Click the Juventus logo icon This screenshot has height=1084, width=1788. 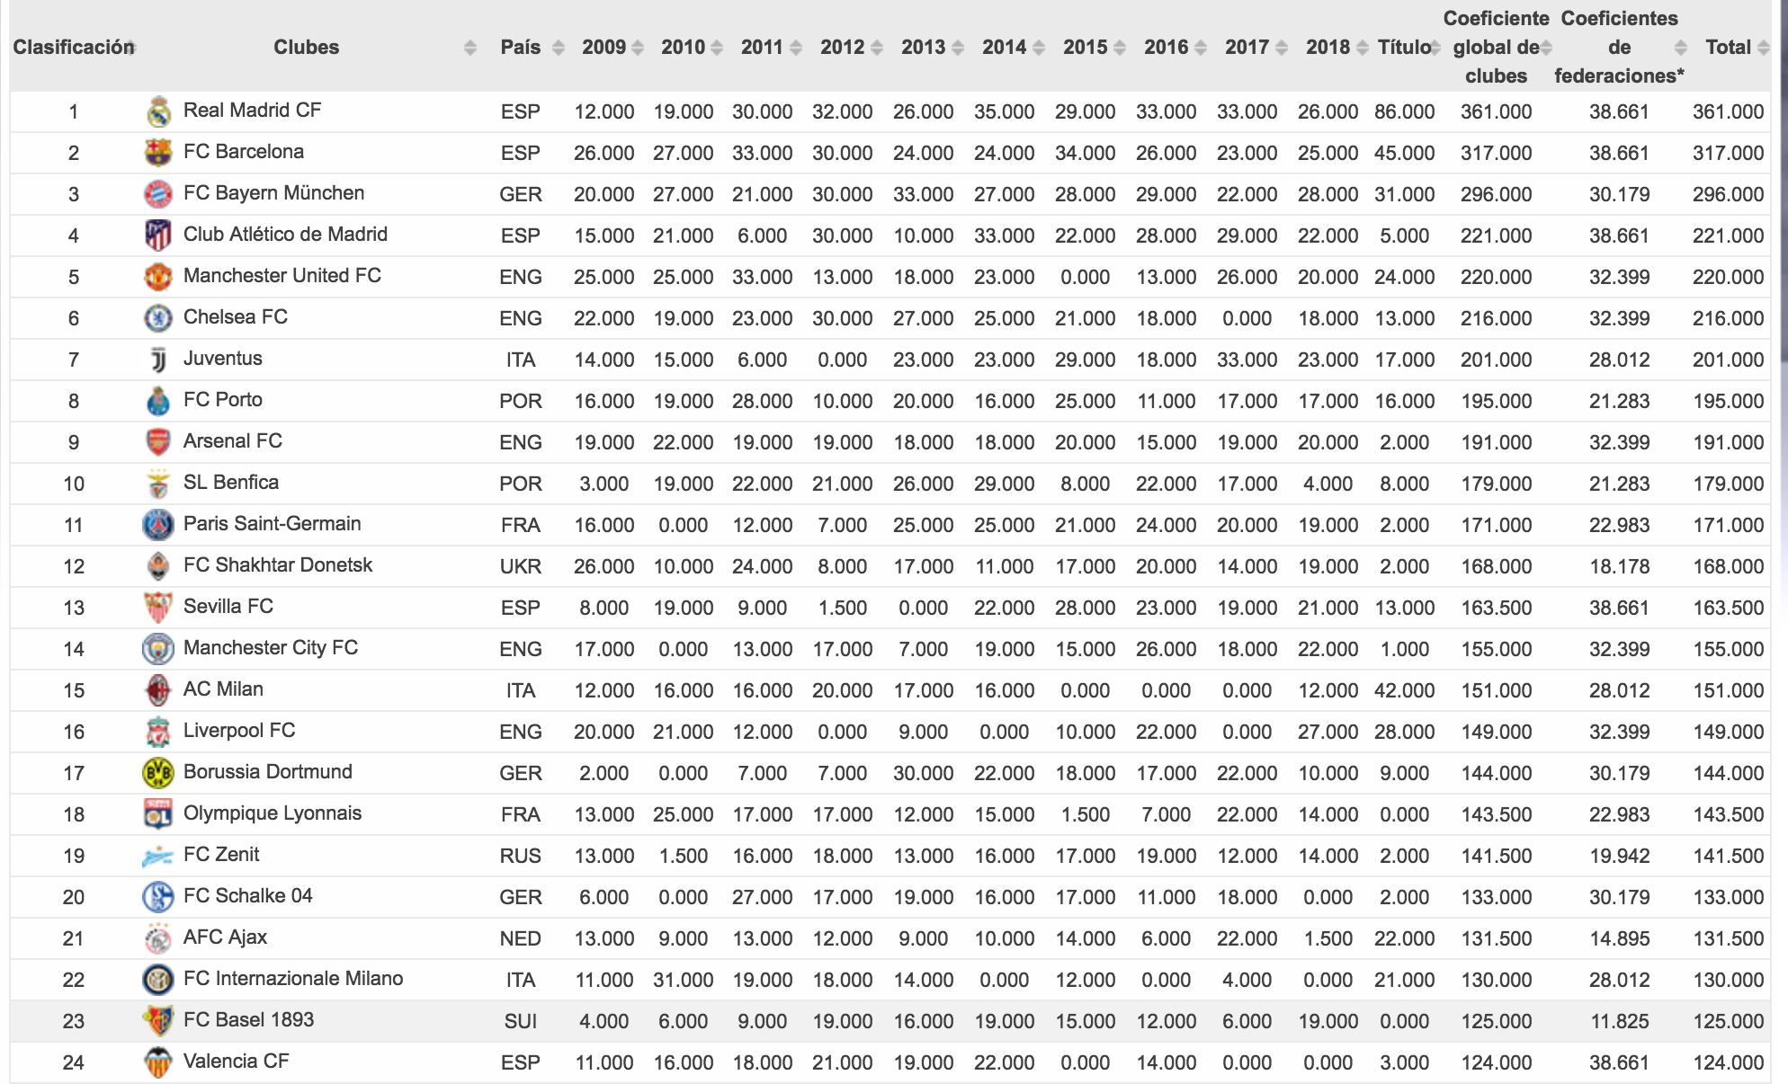pos(158,360)
